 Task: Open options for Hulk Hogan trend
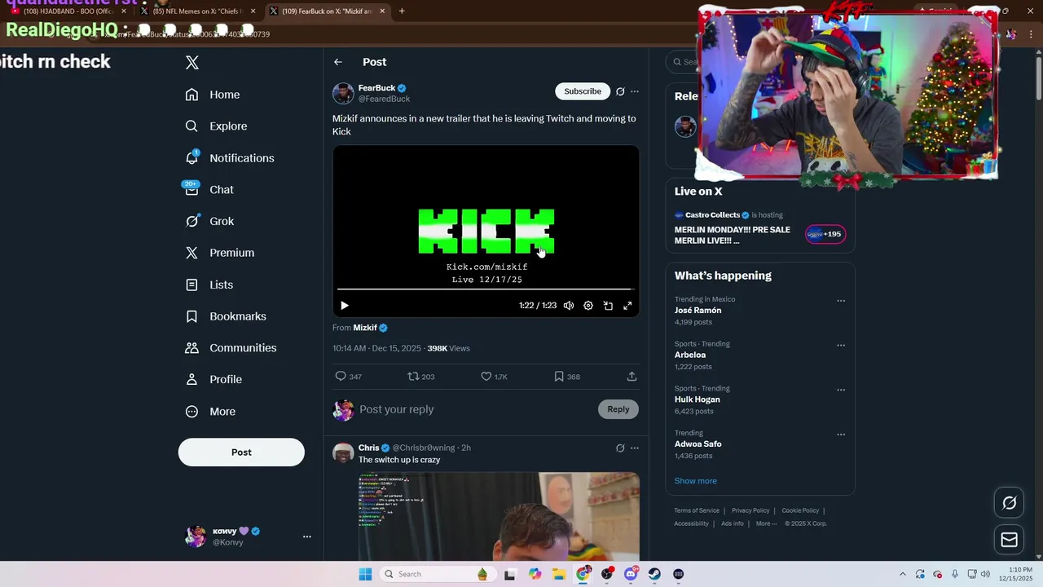[841, 390]
